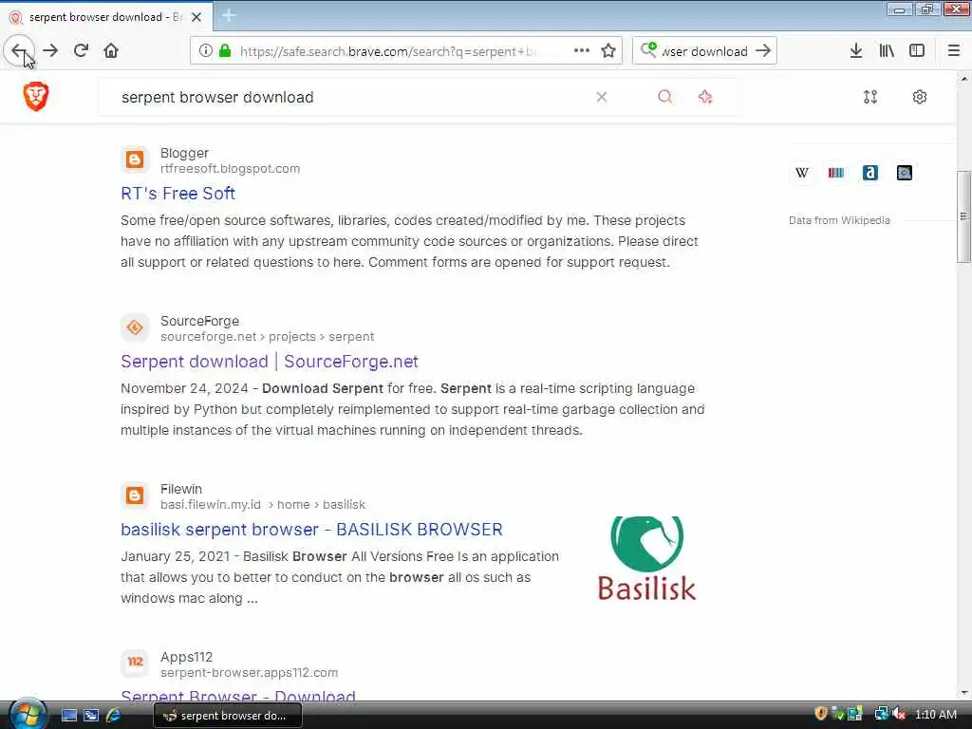The height and width of the screenshot is (729, 972).
Task: Click the 1:10 AM system clock
Action: coord(935,714)
